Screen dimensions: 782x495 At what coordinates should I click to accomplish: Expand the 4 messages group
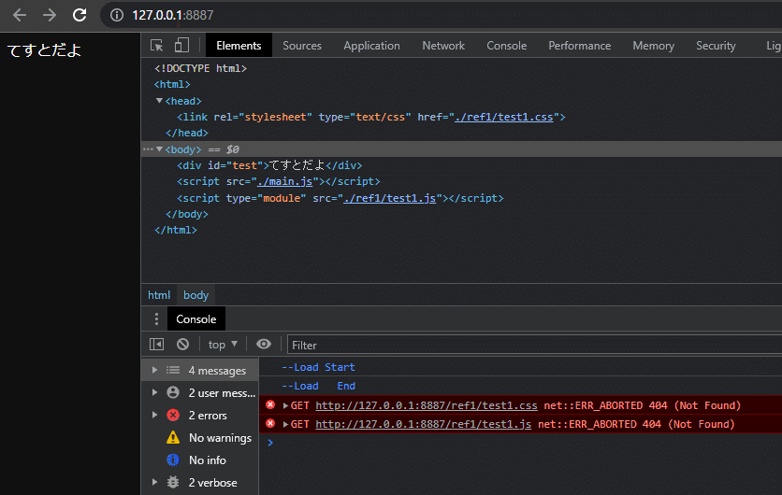click(x=154, y=371)
